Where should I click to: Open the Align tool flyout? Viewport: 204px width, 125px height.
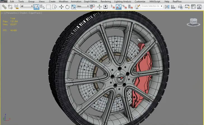(173, 7)
